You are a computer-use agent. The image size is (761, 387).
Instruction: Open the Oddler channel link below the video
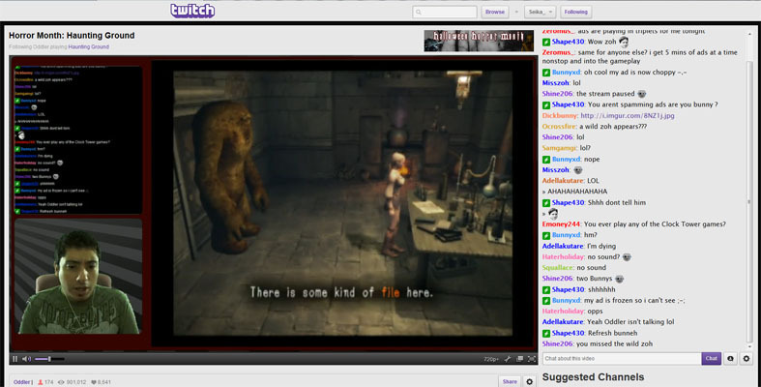(x=22, y=382)
